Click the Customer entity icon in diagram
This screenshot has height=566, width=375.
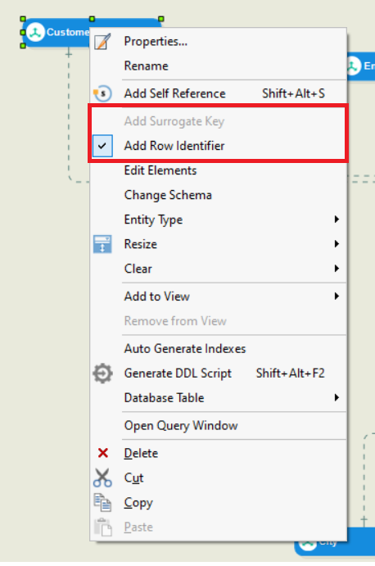35,32
